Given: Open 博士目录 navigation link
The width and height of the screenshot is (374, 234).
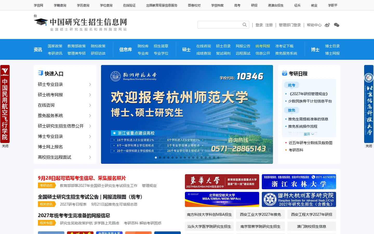Looking at the screenshot, I should point(332,46).
